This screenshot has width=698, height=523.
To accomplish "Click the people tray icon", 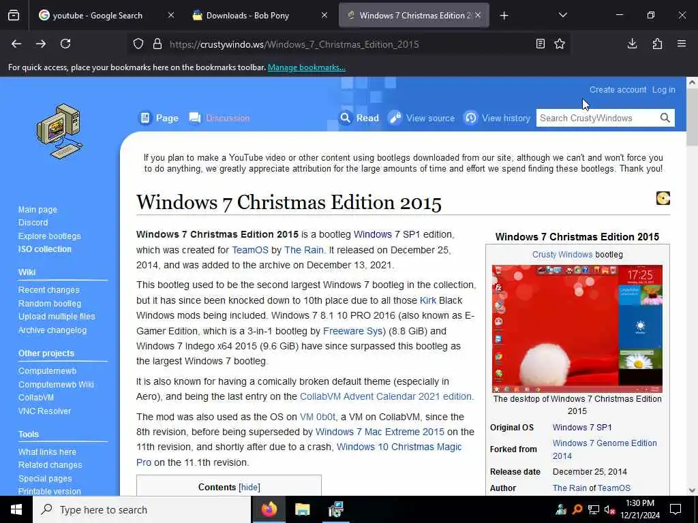I will (561, 509).
